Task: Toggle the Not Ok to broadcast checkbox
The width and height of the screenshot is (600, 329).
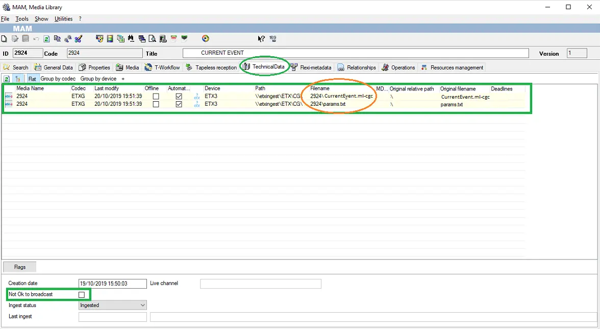Action: [x=82, y=295]
